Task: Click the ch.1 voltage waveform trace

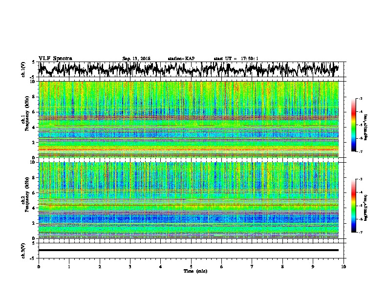Action: (x=189, y=69)
